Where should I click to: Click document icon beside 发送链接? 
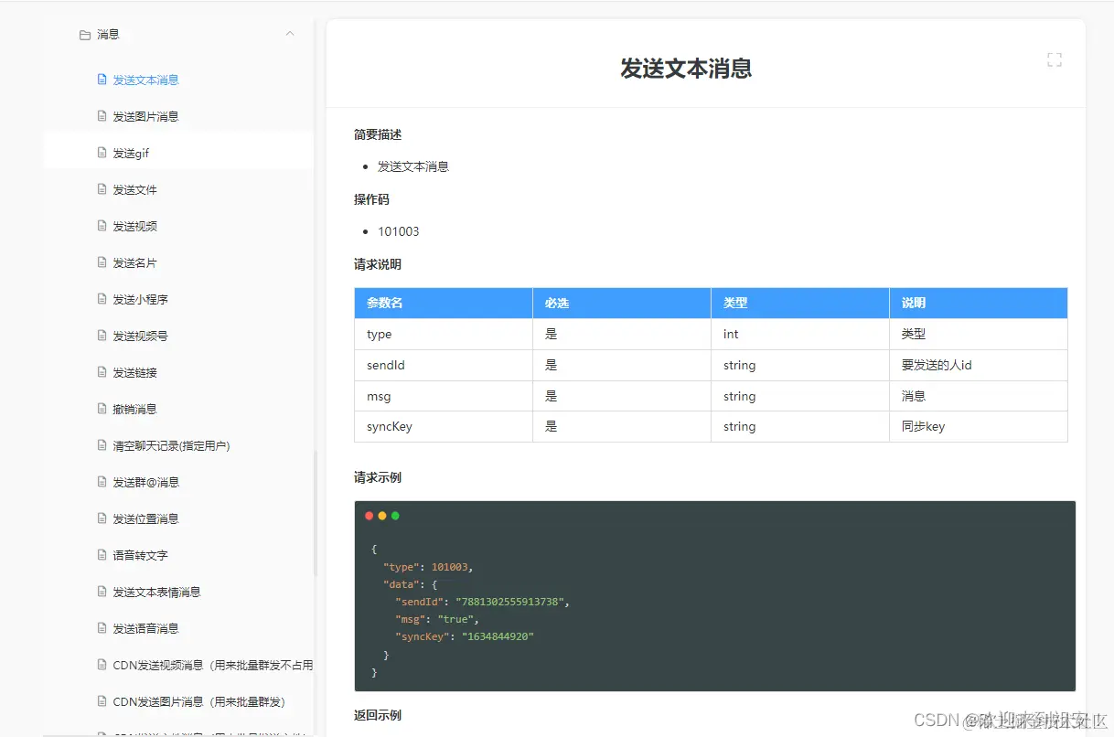tap(102, 372)
